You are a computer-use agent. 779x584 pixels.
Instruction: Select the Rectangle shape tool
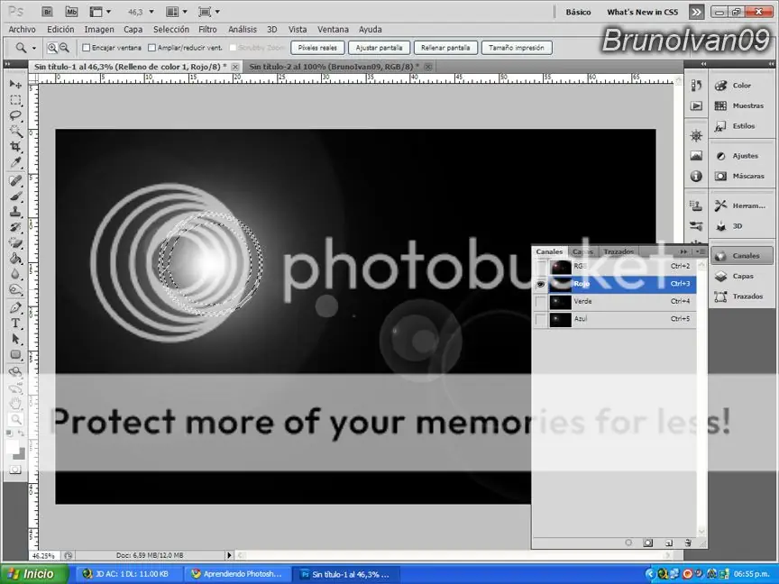tap(15, 354)
